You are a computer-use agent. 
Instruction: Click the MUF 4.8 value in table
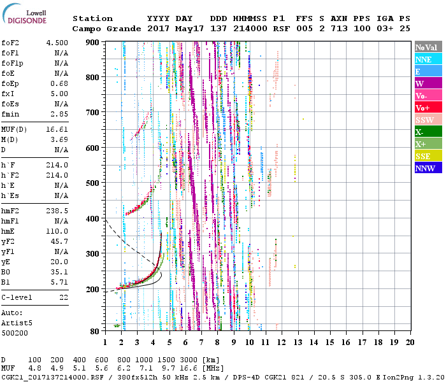tap(34, 369)
